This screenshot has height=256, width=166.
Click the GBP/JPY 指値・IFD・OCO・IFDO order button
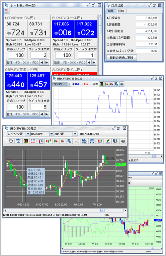tap(23, 114)
